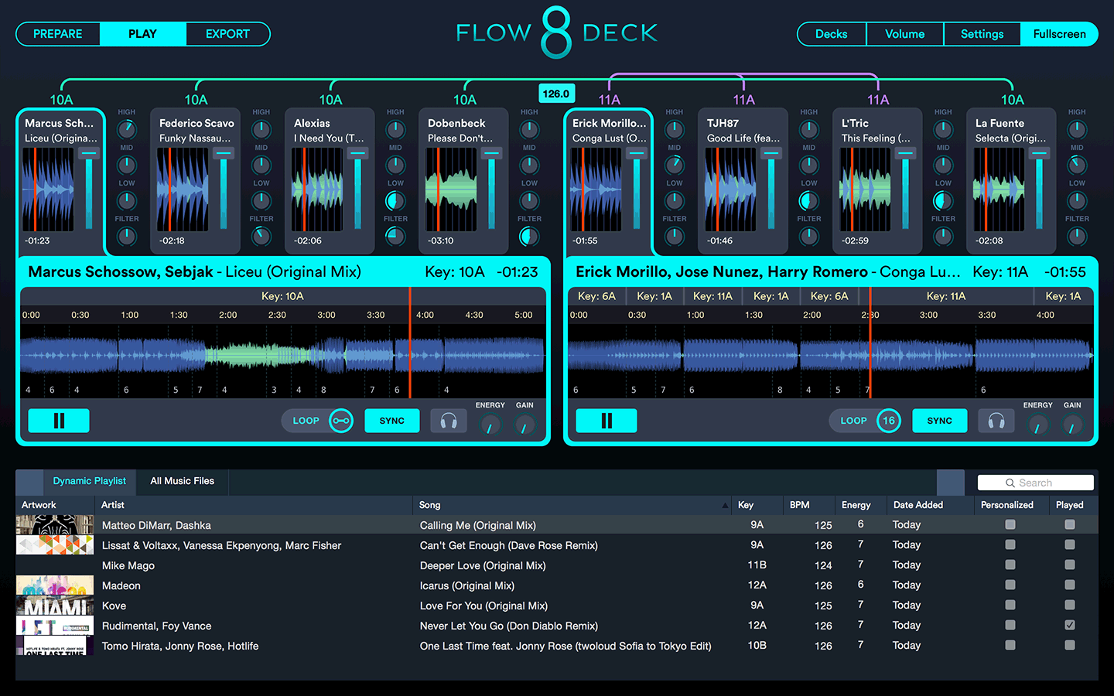Image resolution: width=1114 pixels, height=696 pixels.
Task: Click the GAIN knob on the left deck
Action: click(525, 425)
